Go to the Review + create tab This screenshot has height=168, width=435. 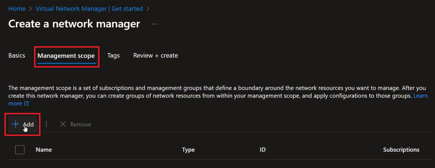(156, 55)
